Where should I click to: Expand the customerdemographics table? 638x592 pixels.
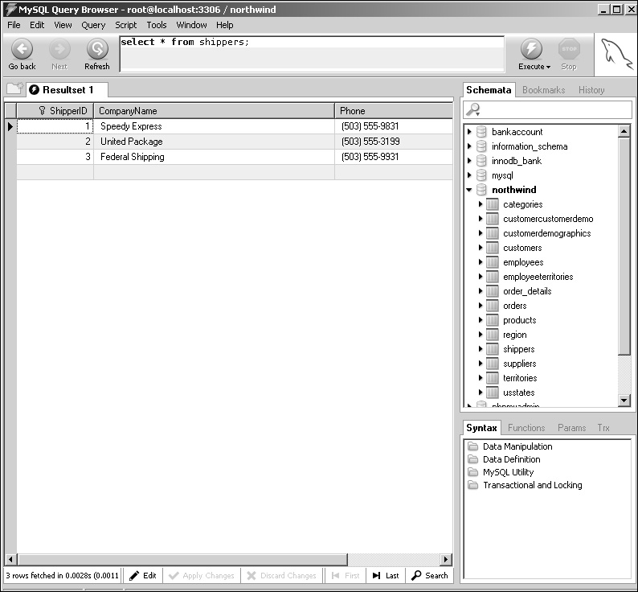click(x=481, y=233)
